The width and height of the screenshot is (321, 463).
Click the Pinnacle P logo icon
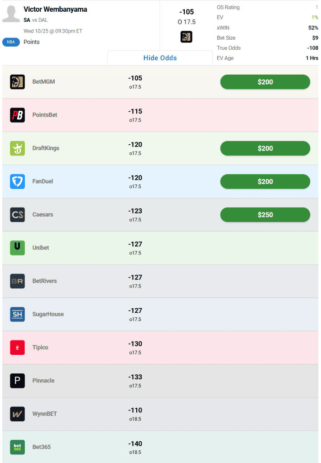(17, 381)
